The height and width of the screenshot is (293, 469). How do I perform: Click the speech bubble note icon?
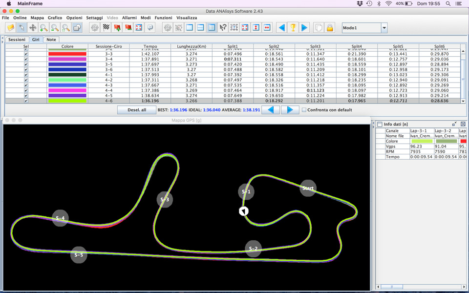point(150,28)
